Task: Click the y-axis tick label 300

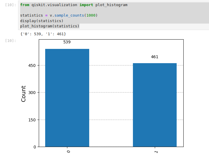Action: (32, 93)
